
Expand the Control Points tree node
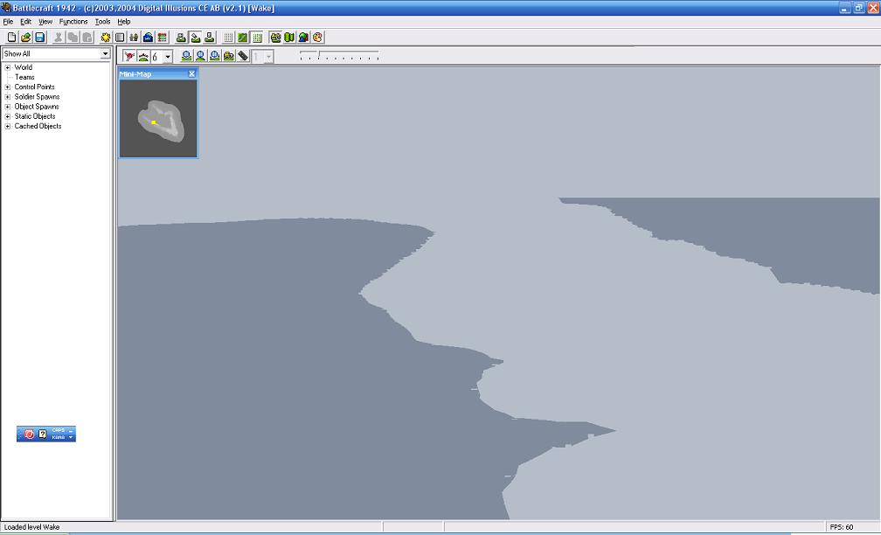click(x=8, y=87)
